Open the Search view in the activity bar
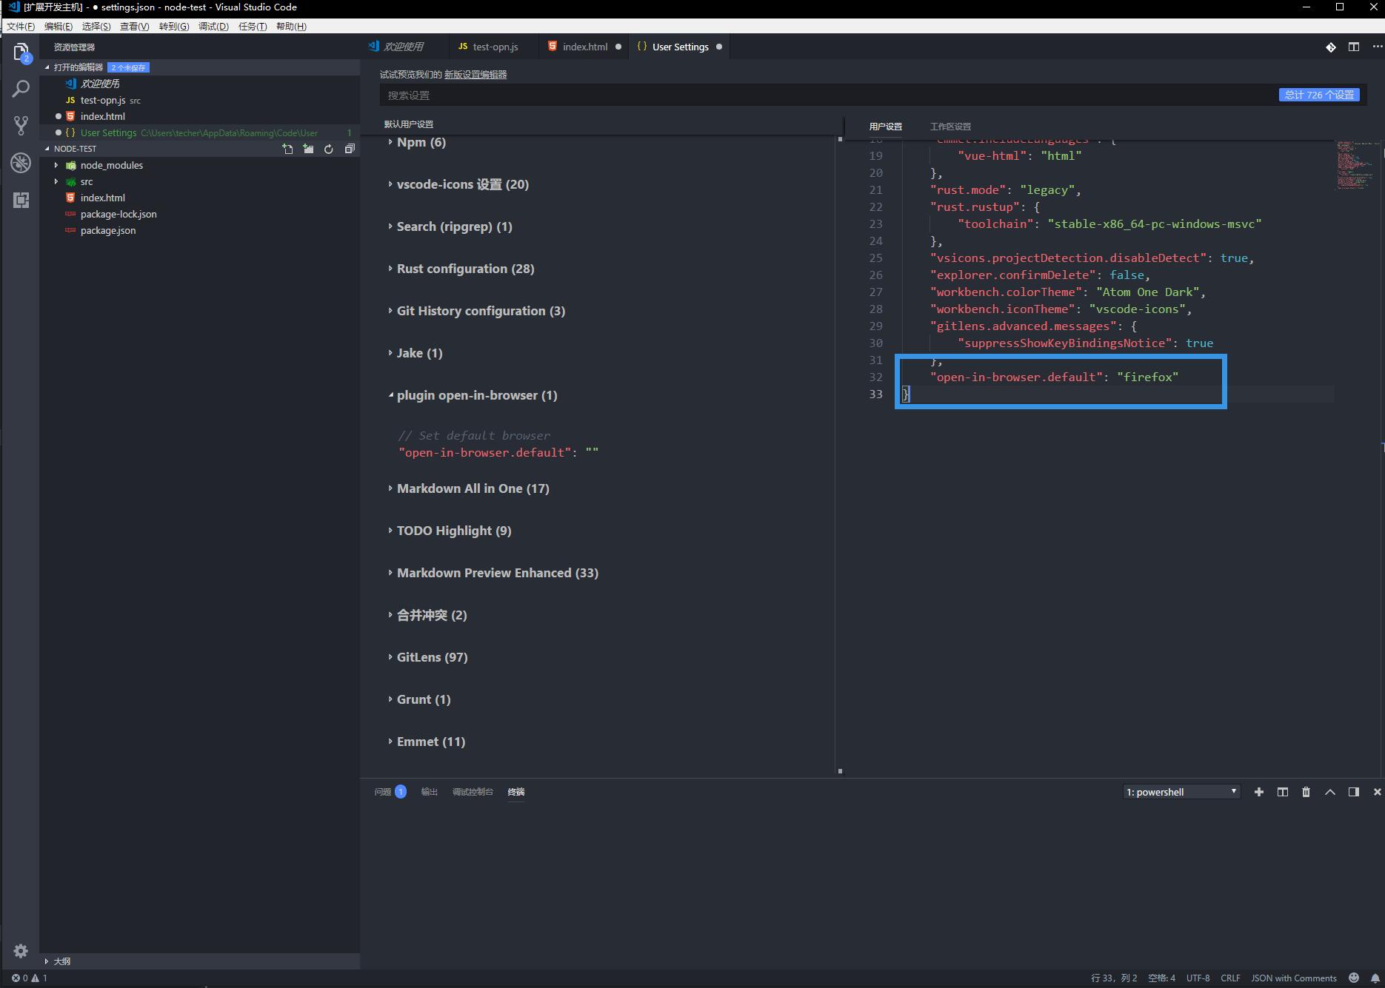Image resolution: width=1385 pixels, height=988 pixels. click(x=20, y=88)
